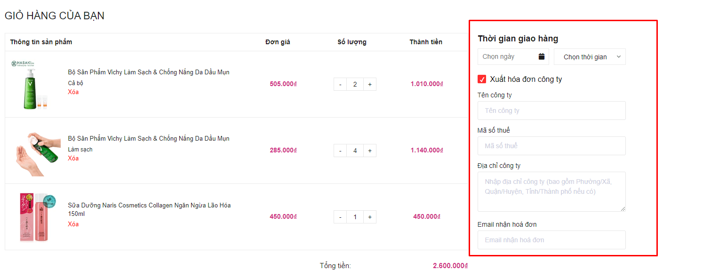Decrease quantity of Vichy 'Làm sạch' item
This screenshot has height=278, width=711.
click(x=340, y=151)
